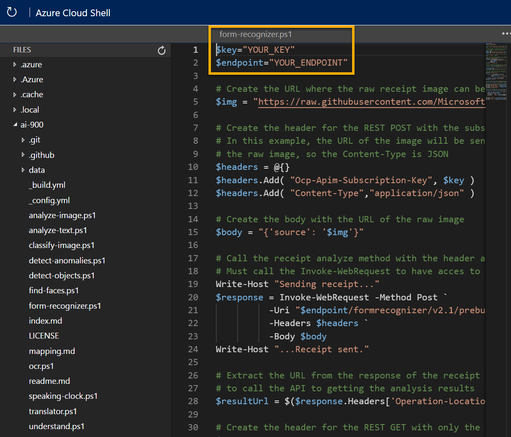Screen dimensions: 511x437
Task: Open mapping.md file
Action: [52, 351]
